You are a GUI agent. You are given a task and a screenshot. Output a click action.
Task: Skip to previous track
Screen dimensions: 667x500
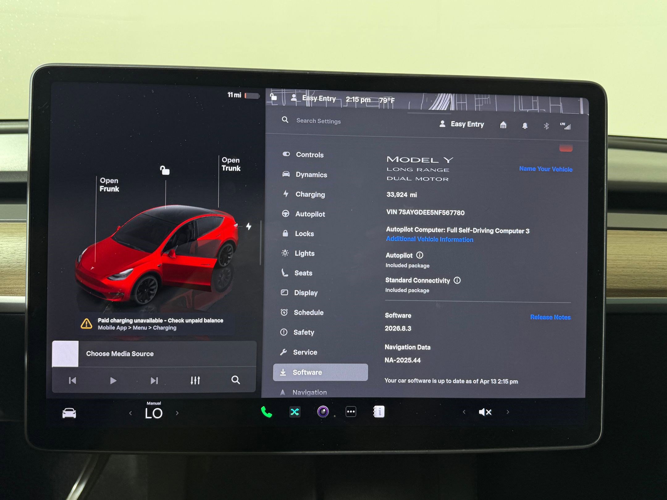72,380
